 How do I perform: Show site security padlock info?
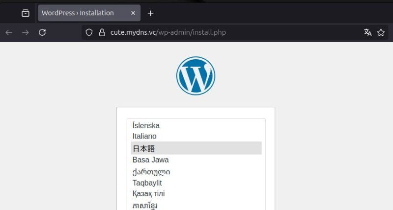pos(102,32)
